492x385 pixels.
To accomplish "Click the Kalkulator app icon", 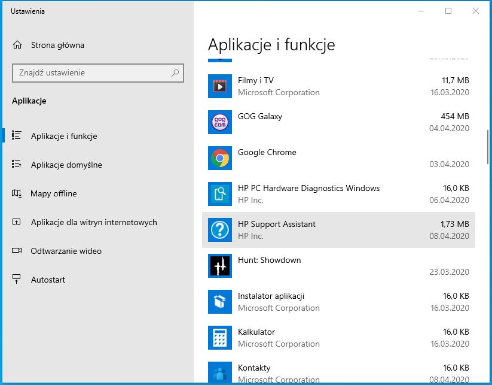I will point(219,338).
